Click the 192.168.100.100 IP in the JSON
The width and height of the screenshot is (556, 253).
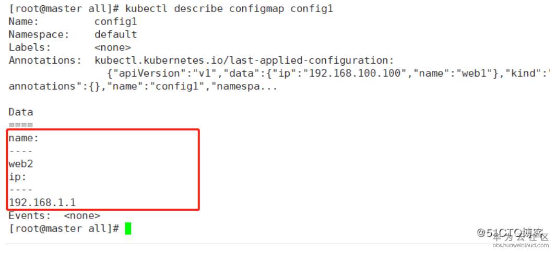[x=358, y=73]
